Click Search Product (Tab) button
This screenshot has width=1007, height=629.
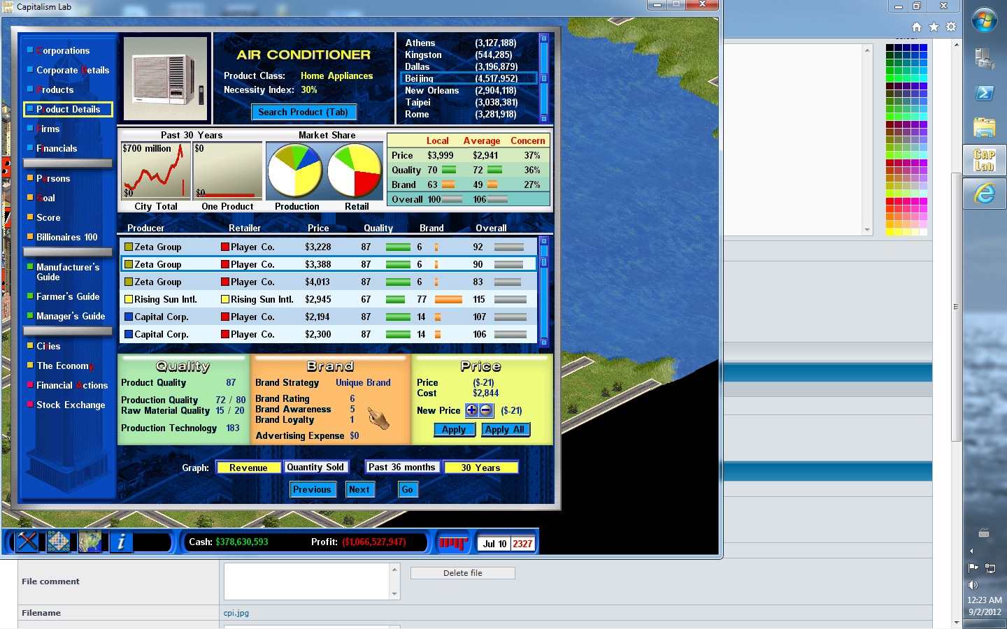(303, 112)
